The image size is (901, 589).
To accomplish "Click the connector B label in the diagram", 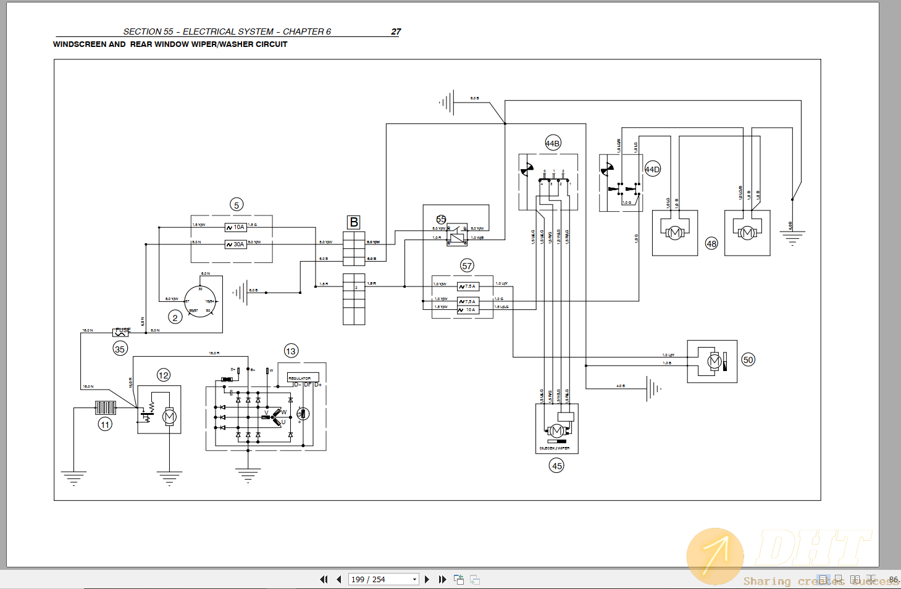I will coord(354,222).
